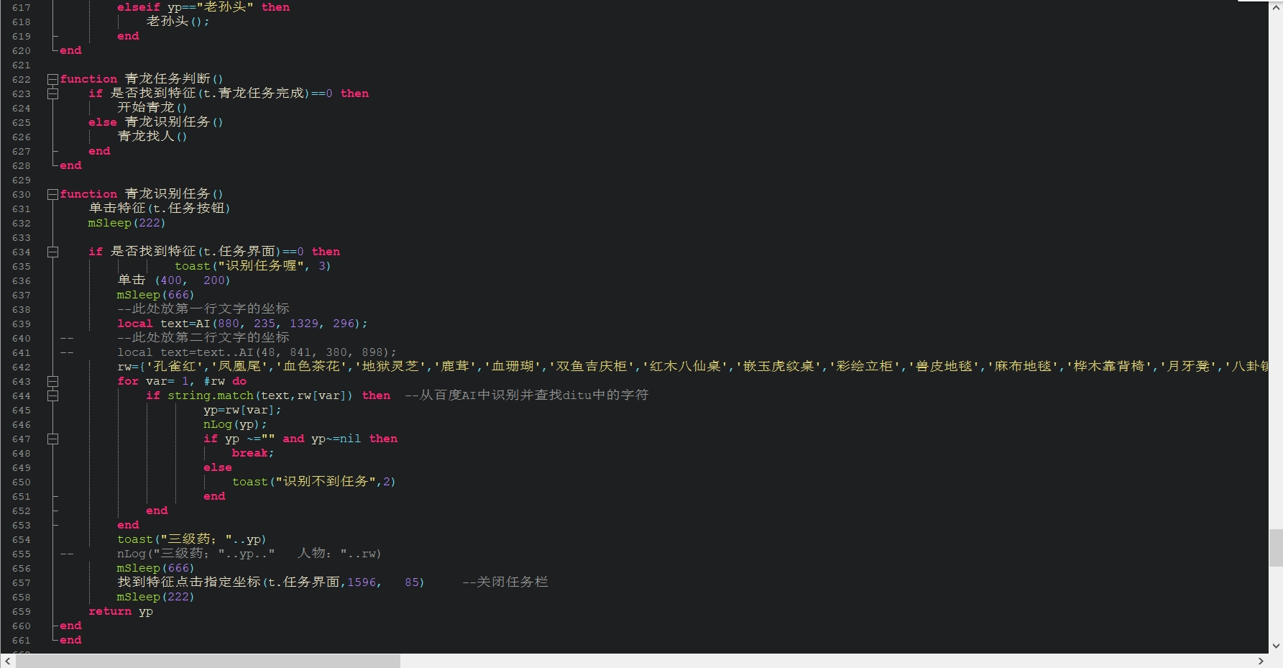Click on 'nLog(yp);' line
This screenshot has height=668, width=1283.
click(x=235, y=424)
